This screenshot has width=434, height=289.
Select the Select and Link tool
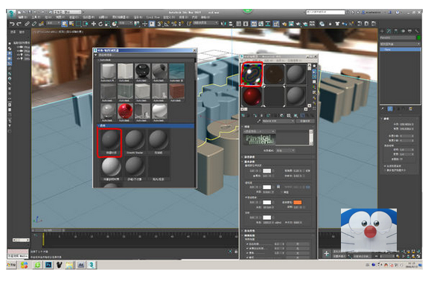coord(27,24)
